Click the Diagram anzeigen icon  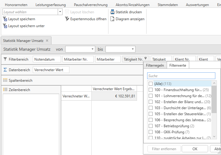point(112,19)
